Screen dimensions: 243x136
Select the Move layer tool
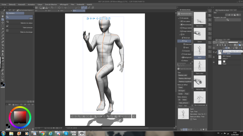tap(3, 22)
